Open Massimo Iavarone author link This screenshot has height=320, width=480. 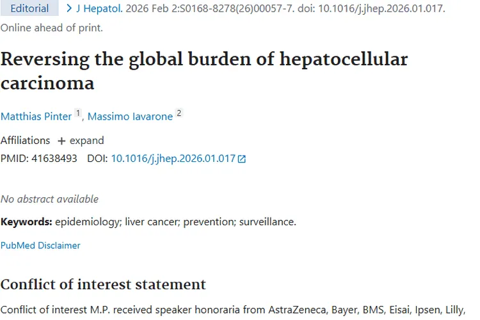(130, 116)
